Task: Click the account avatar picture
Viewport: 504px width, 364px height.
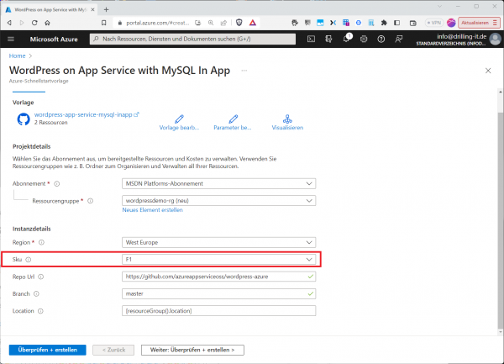Action: point(495,40)
